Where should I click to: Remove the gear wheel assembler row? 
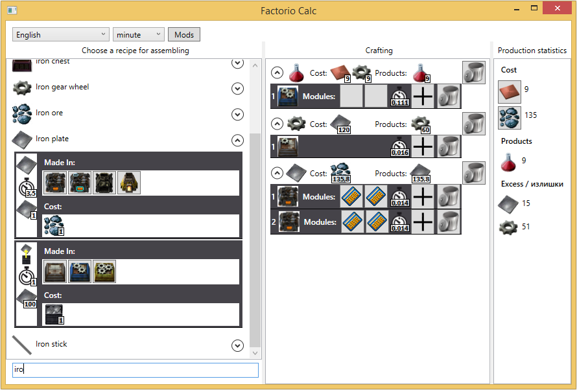449,146
